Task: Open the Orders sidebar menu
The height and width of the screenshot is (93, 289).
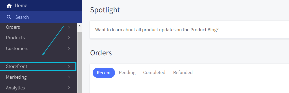Action: [38, 27]
